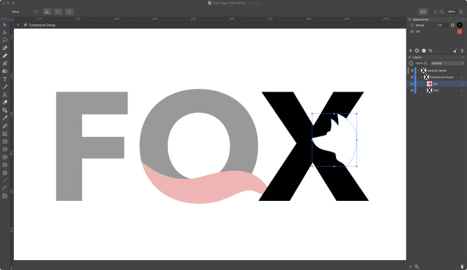The width and height of the screenshot is (467, 270).
Task: Add a new stroke ring icon
Action: pos(417,51)
